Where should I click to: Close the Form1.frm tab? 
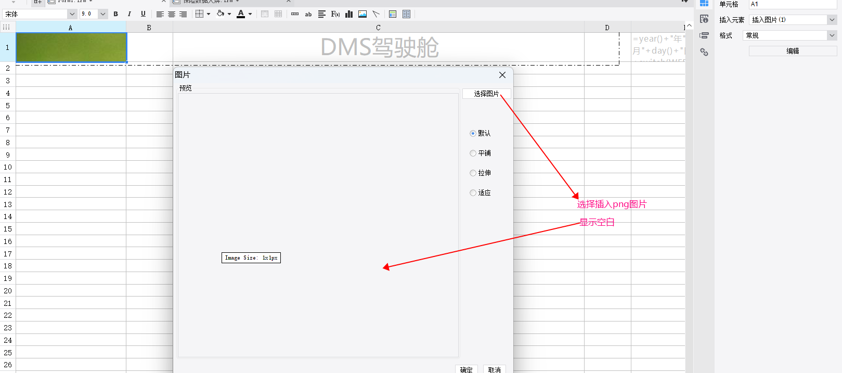coord(163,2)
